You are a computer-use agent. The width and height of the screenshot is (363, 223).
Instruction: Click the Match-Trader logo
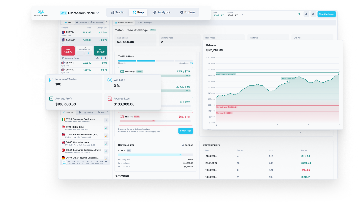[41, 13]
